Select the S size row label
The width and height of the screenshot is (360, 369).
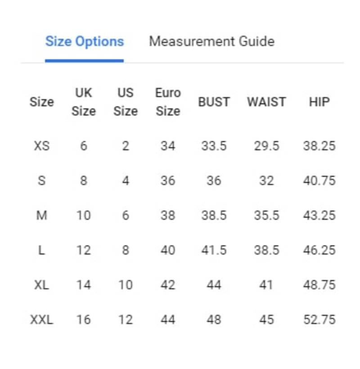(x=42, y=180)
